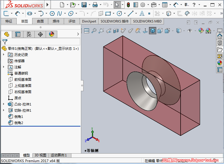
Task: Open the Section View icon
Action: pyautogui.click(x=116, y=31)
